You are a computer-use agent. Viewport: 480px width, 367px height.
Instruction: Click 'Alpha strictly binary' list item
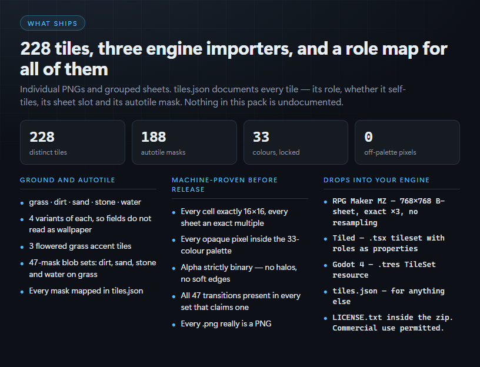(x=239, y=273)
